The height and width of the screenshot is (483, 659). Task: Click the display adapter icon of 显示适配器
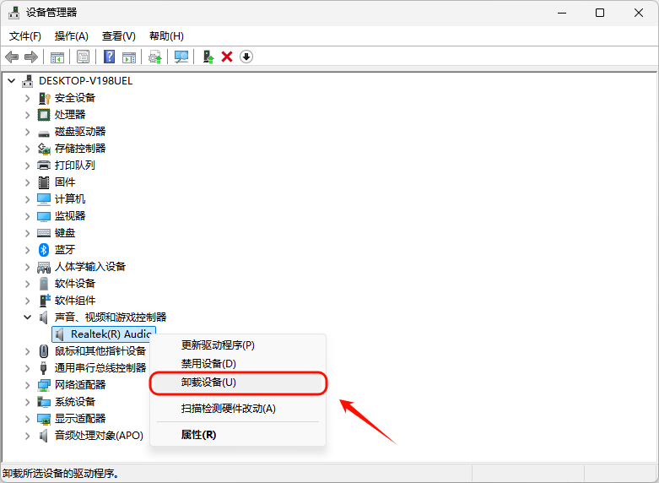(x=44, y=419)
